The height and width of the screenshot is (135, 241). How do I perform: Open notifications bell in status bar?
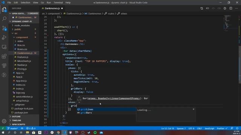pos(237,128)
